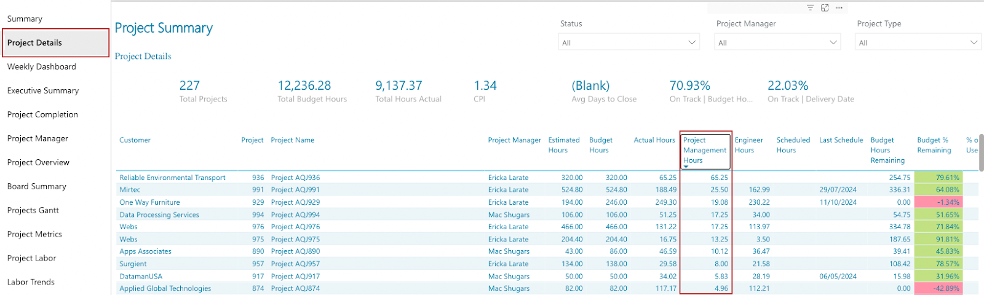Click the 9,137.37 Total Hours Actual card
This screenshot has width=984, height=295.
408,91
